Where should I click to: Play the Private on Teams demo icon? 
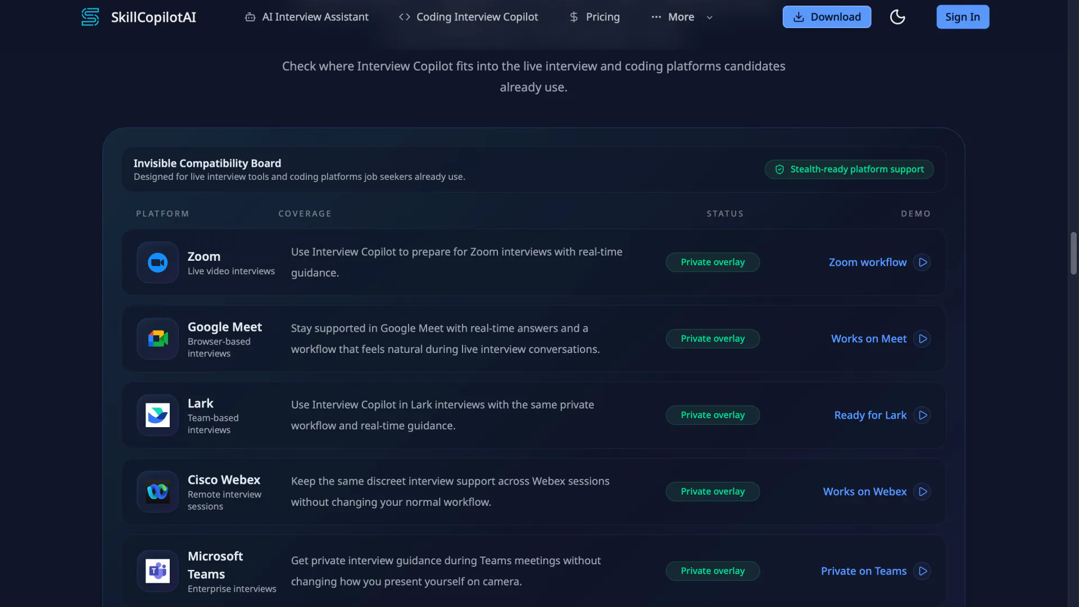[x=922, y=571]
